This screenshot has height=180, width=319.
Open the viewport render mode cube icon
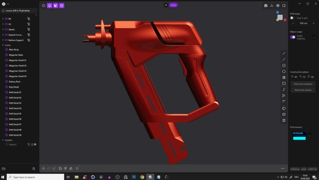[x=278, y=5]
